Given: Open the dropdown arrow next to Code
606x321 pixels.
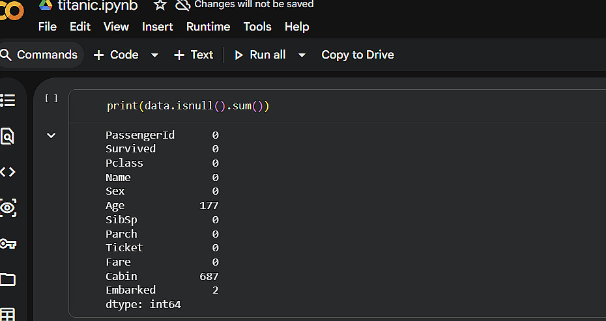Looking at the screenshot, I should pyautogui.click(x=154, y=55).
